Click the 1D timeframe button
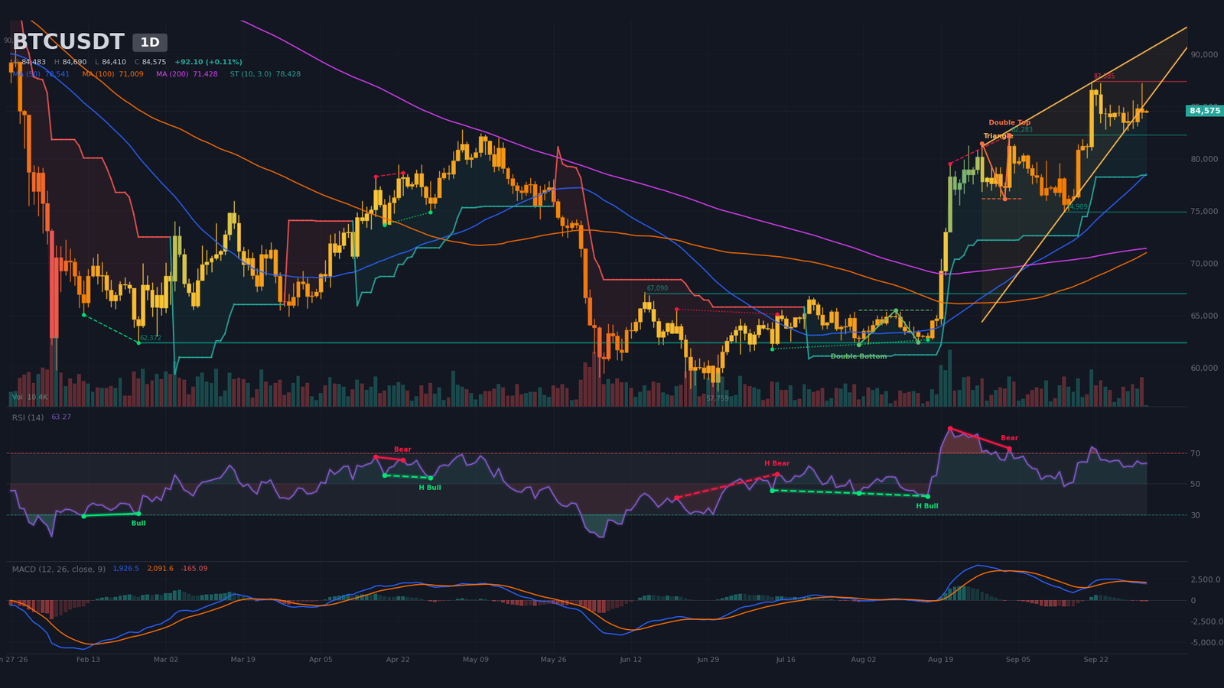 tap(150, 43)
